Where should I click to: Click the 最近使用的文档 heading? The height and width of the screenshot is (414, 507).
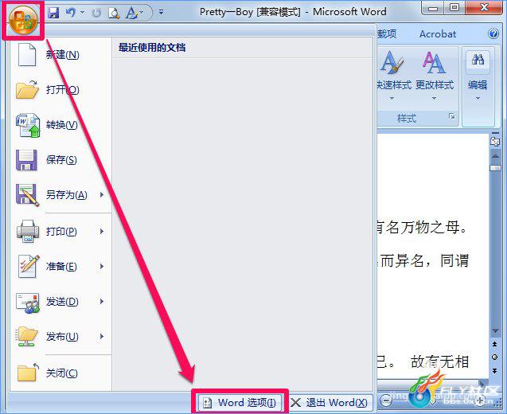tap(152, 48)
